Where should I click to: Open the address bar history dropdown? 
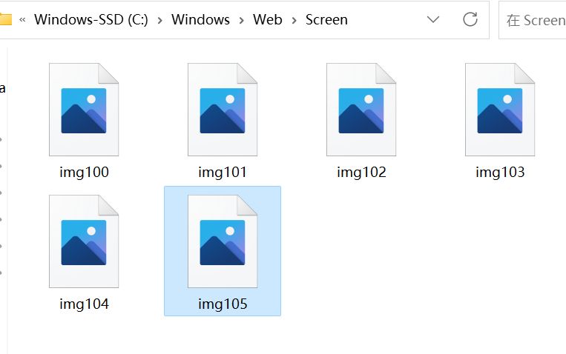point(432,19)
